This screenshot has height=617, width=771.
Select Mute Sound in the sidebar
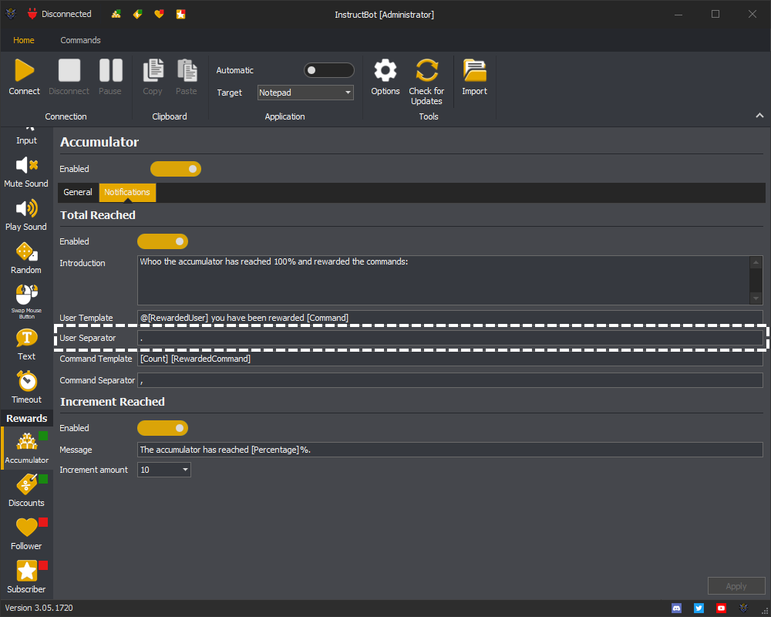(x=26, y=172)
